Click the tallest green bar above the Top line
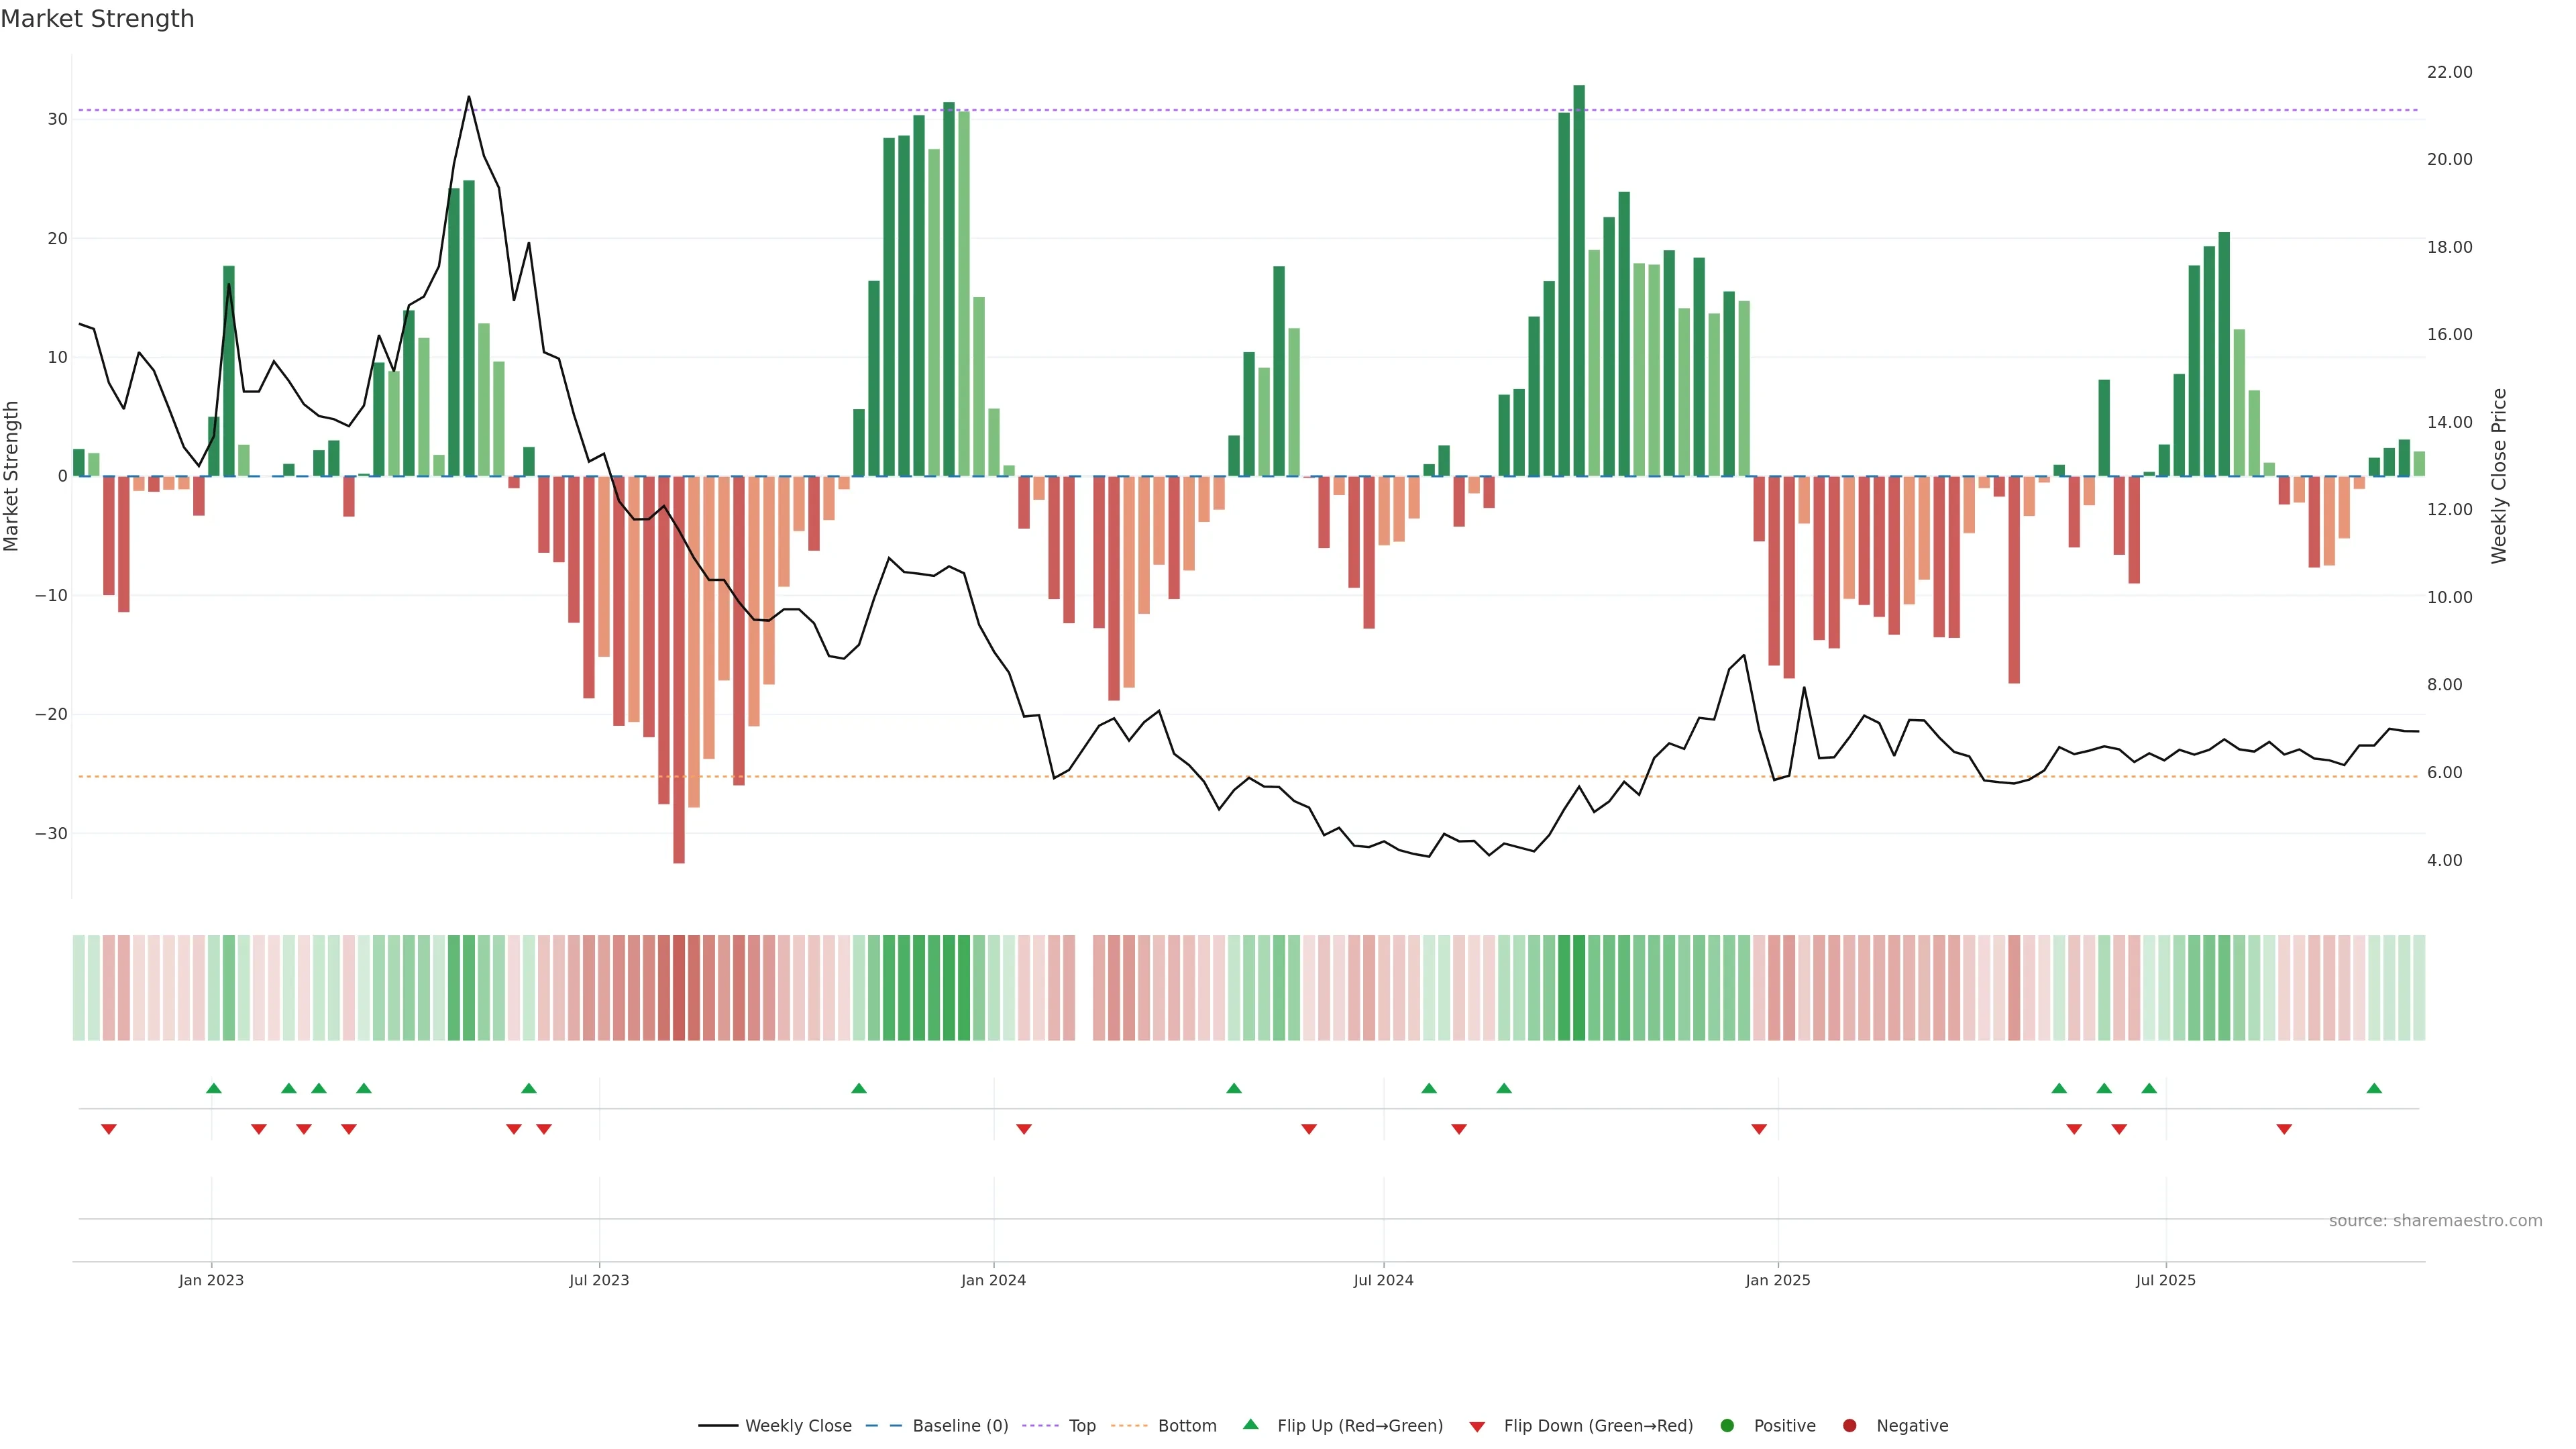 [1579, 280]
